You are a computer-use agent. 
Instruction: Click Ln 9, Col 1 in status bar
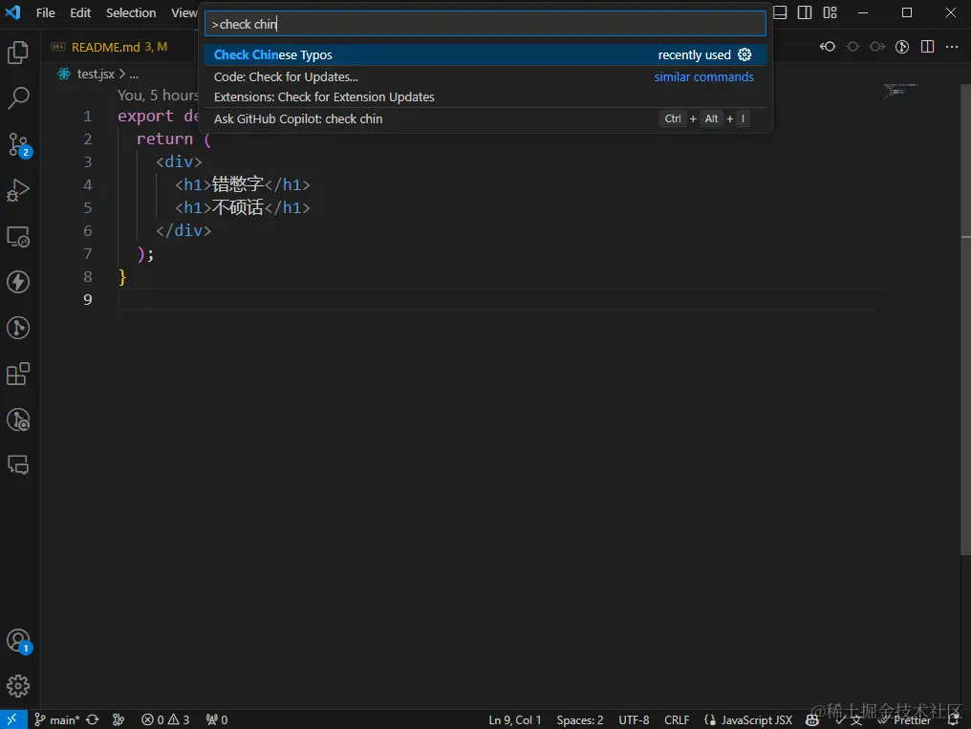click(x=514, y=719)
